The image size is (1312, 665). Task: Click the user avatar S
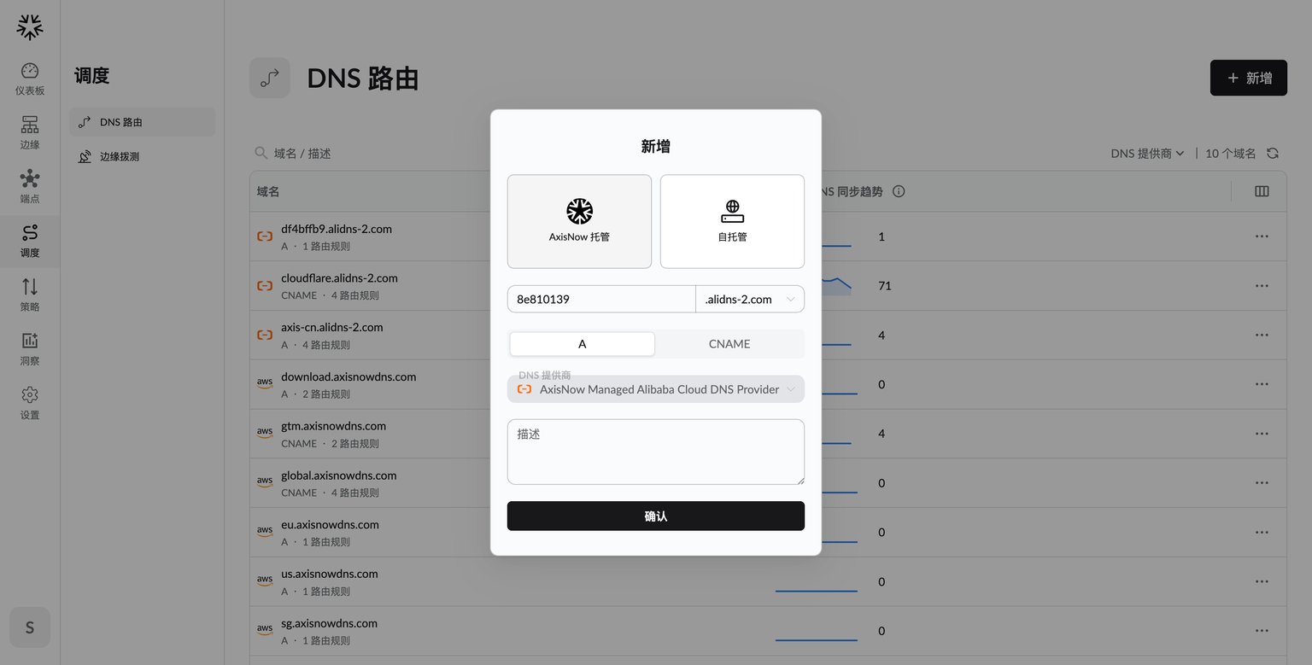coord(30,627)
